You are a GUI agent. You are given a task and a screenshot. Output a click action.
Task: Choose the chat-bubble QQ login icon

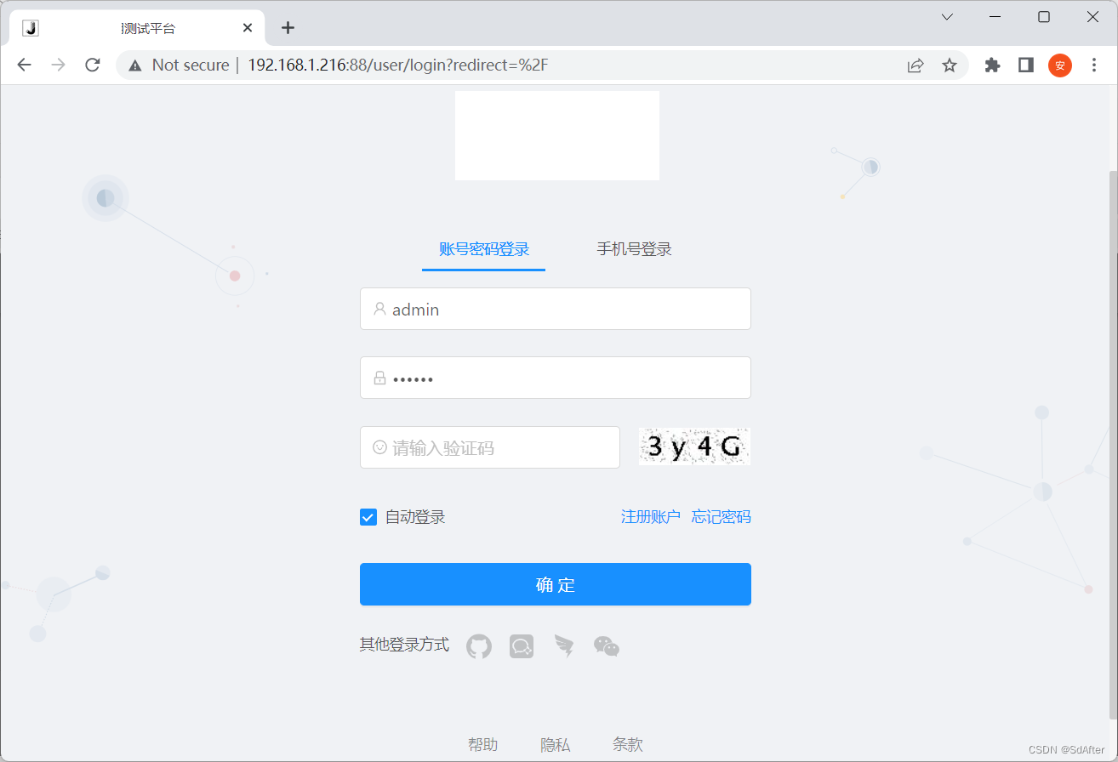tap(522, 646)
